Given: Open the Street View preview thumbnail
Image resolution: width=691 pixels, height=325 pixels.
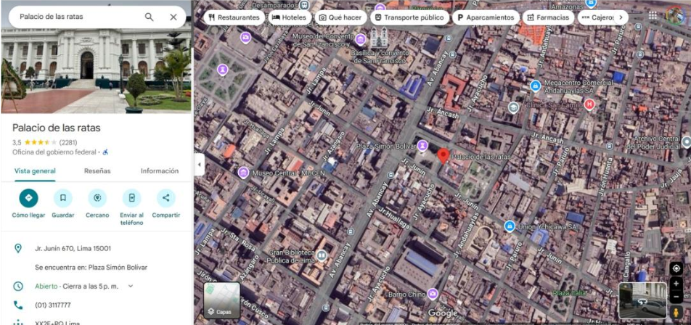Looking at the screenshot, I should [x=642, y=300].
